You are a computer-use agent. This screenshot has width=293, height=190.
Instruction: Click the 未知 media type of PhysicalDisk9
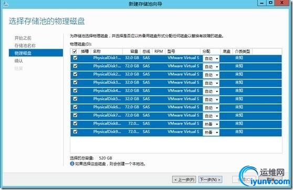(x=239, y=131)
